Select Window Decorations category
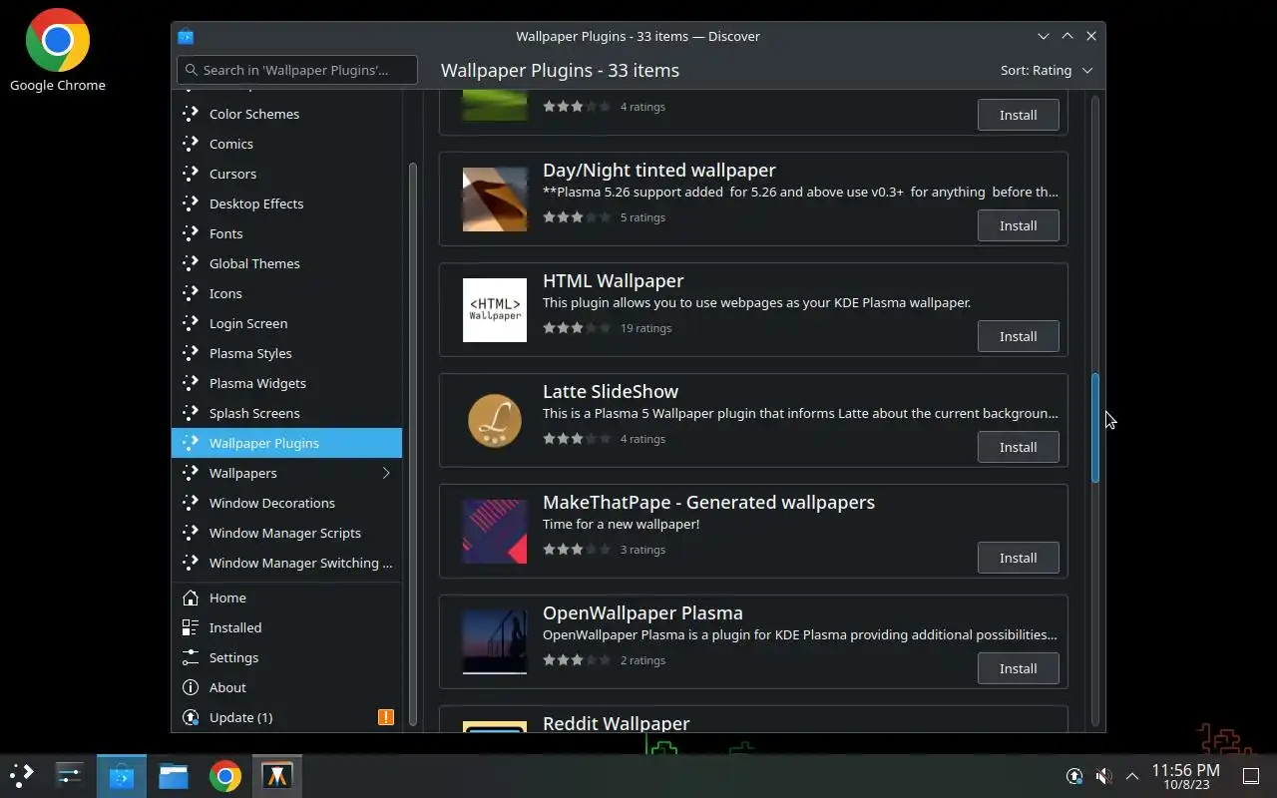The height and width of the screenshot is (798, 1277). click(x=286, y=503)
